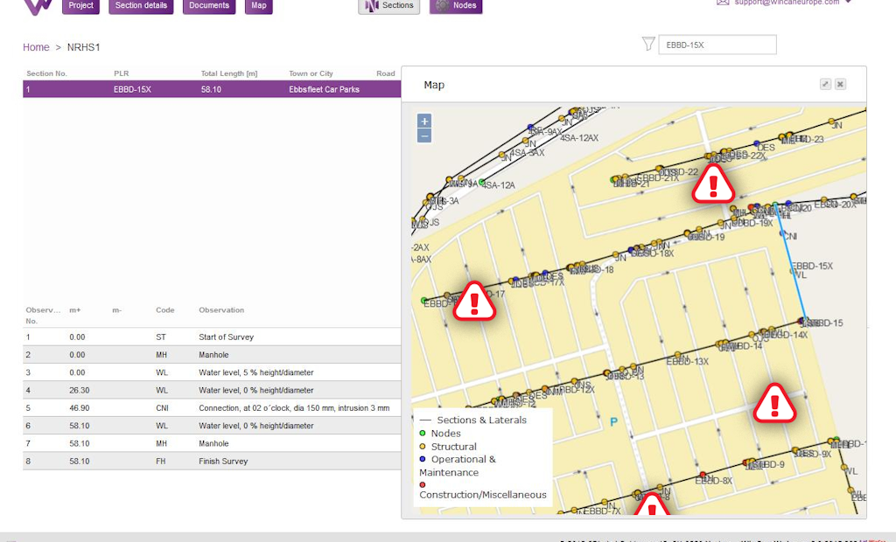Click the green node near 4SA-12A
The width and height of the screenshot is (896, 542).
click(x=482, y=182)
